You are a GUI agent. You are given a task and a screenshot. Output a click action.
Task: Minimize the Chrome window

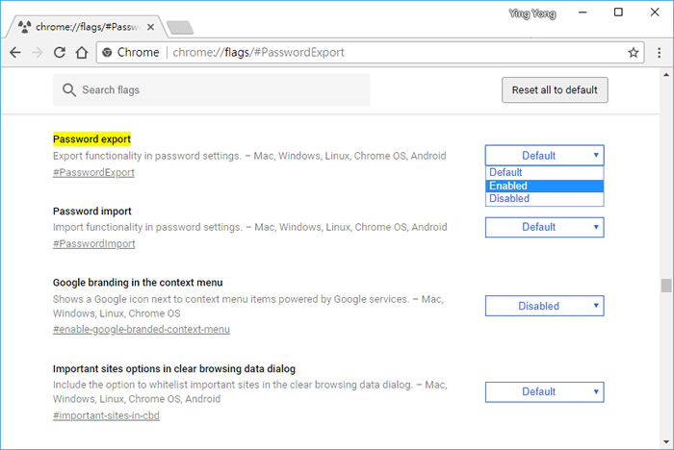(x=583, y=12)
